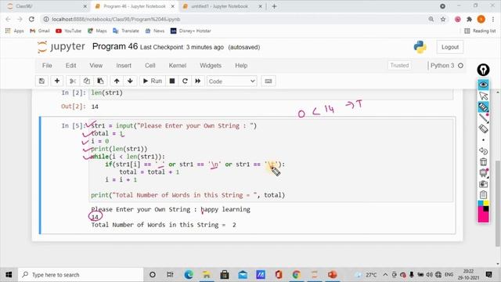Open the Reading list
Image resolution: width=501 pixels, height=282 pixels.
point(480,31)
